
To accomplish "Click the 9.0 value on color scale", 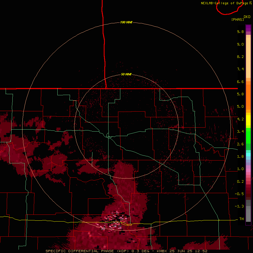I will click(x=240, y=44).
